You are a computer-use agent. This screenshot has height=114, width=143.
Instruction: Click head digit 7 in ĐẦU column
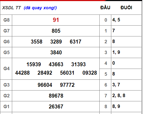point(106,96)
